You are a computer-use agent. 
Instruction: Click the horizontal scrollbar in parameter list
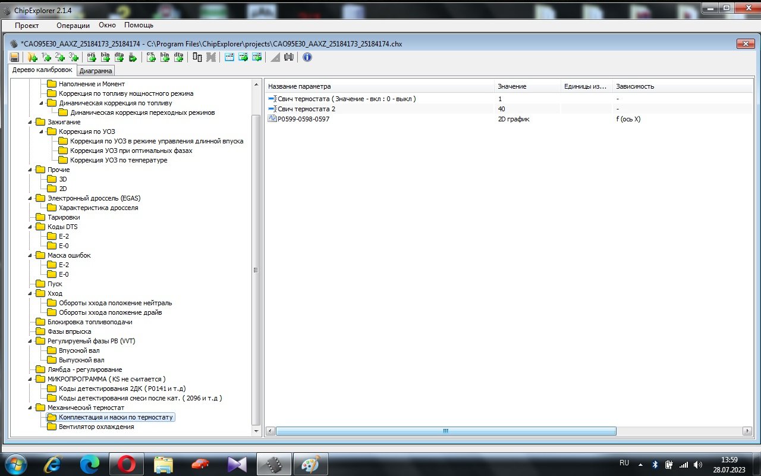click(446, 431)
